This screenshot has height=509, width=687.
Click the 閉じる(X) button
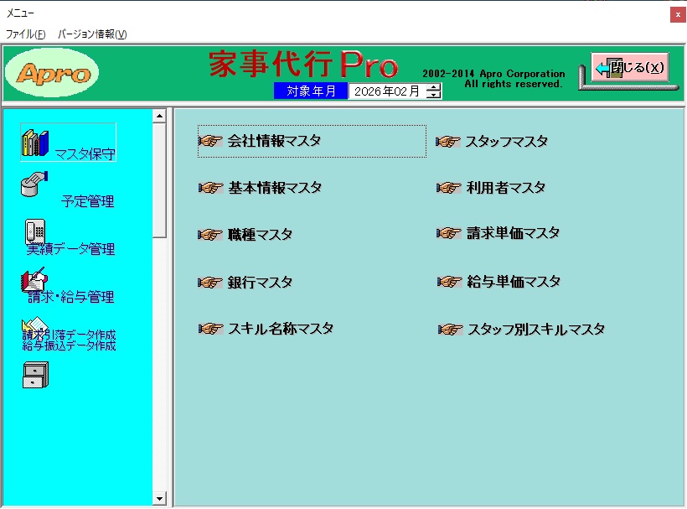pyautogui.click(x=630, y=68)
